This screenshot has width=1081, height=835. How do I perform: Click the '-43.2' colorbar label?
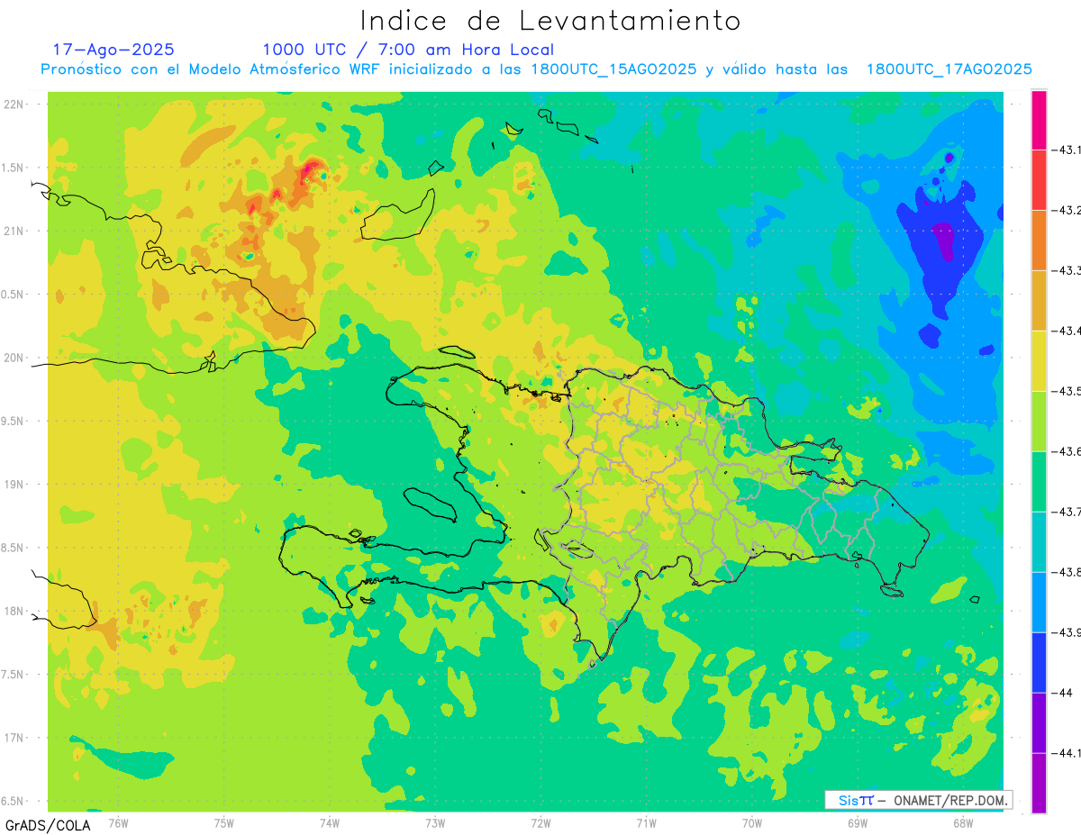(x=1067, y=210)
